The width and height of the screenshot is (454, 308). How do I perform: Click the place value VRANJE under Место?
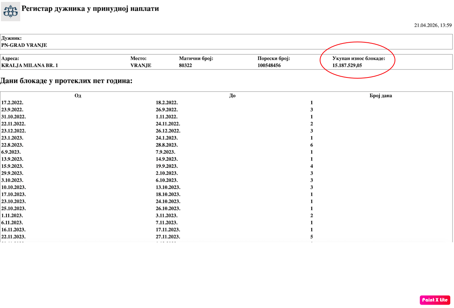(141, 65)
